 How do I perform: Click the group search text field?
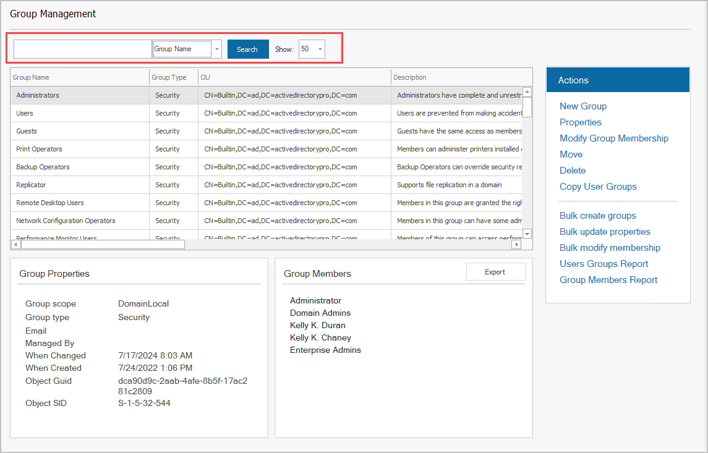(x=83, y=49)
